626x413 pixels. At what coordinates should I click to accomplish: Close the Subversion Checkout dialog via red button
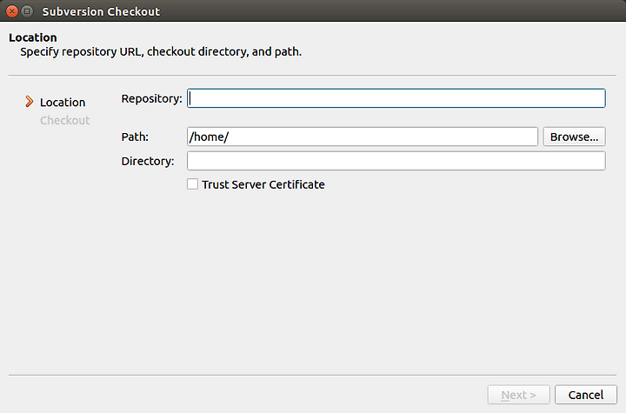pyautogui.click(x=12, y=11)
